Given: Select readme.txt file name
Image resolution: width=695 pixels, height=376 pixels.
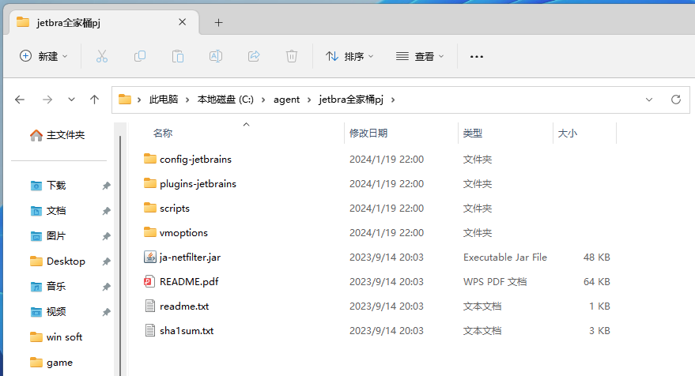Looking at the screenshot, I should coord(184,306).
